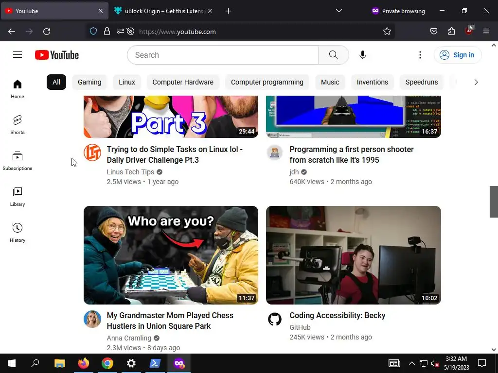
Task: Open the Linux Daily Driver Challenge Pt.3 title
Action: (x=175, y=154)
